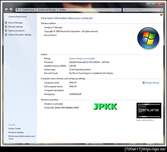
Task: Maximize the System window
Action: [x=153, y=4]
